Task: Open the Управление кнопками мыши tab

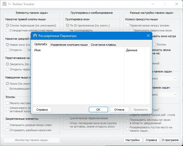Action: 69,45
